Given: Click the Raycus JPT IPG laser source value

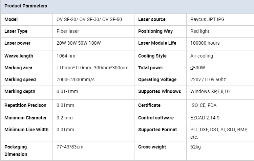Looking at the screenshot, I should 207,19.
